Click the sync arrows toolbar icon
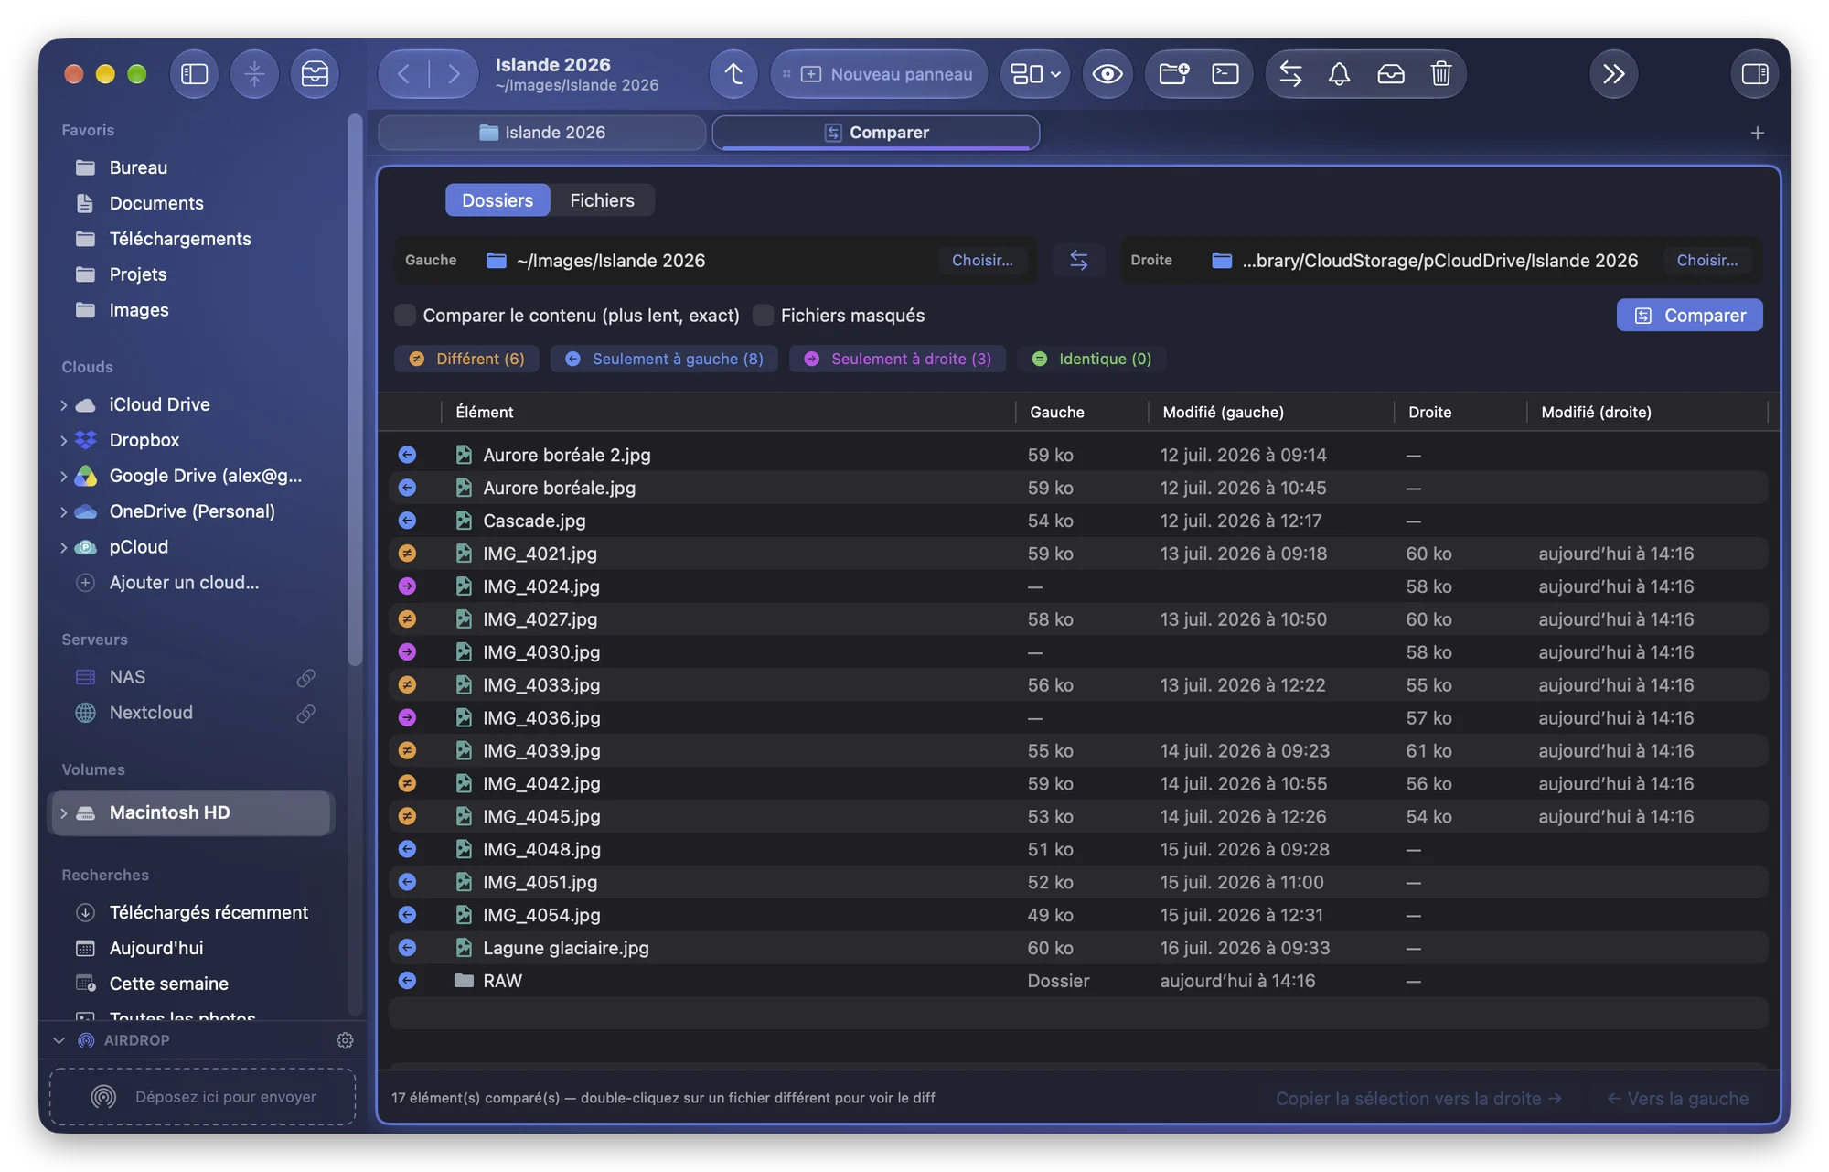Viewport: 1829px width, 1172px height. [1290, 74]
